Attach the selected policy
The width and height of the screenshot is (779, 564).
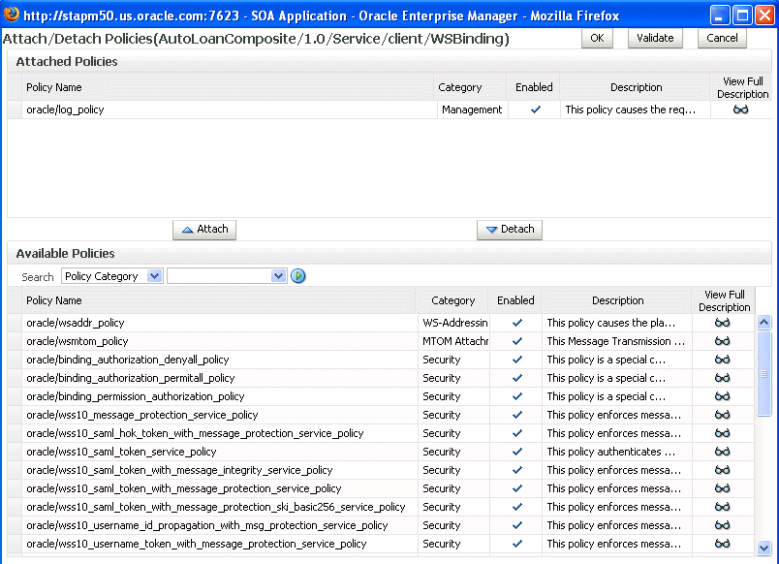click(x=204, y=230)
